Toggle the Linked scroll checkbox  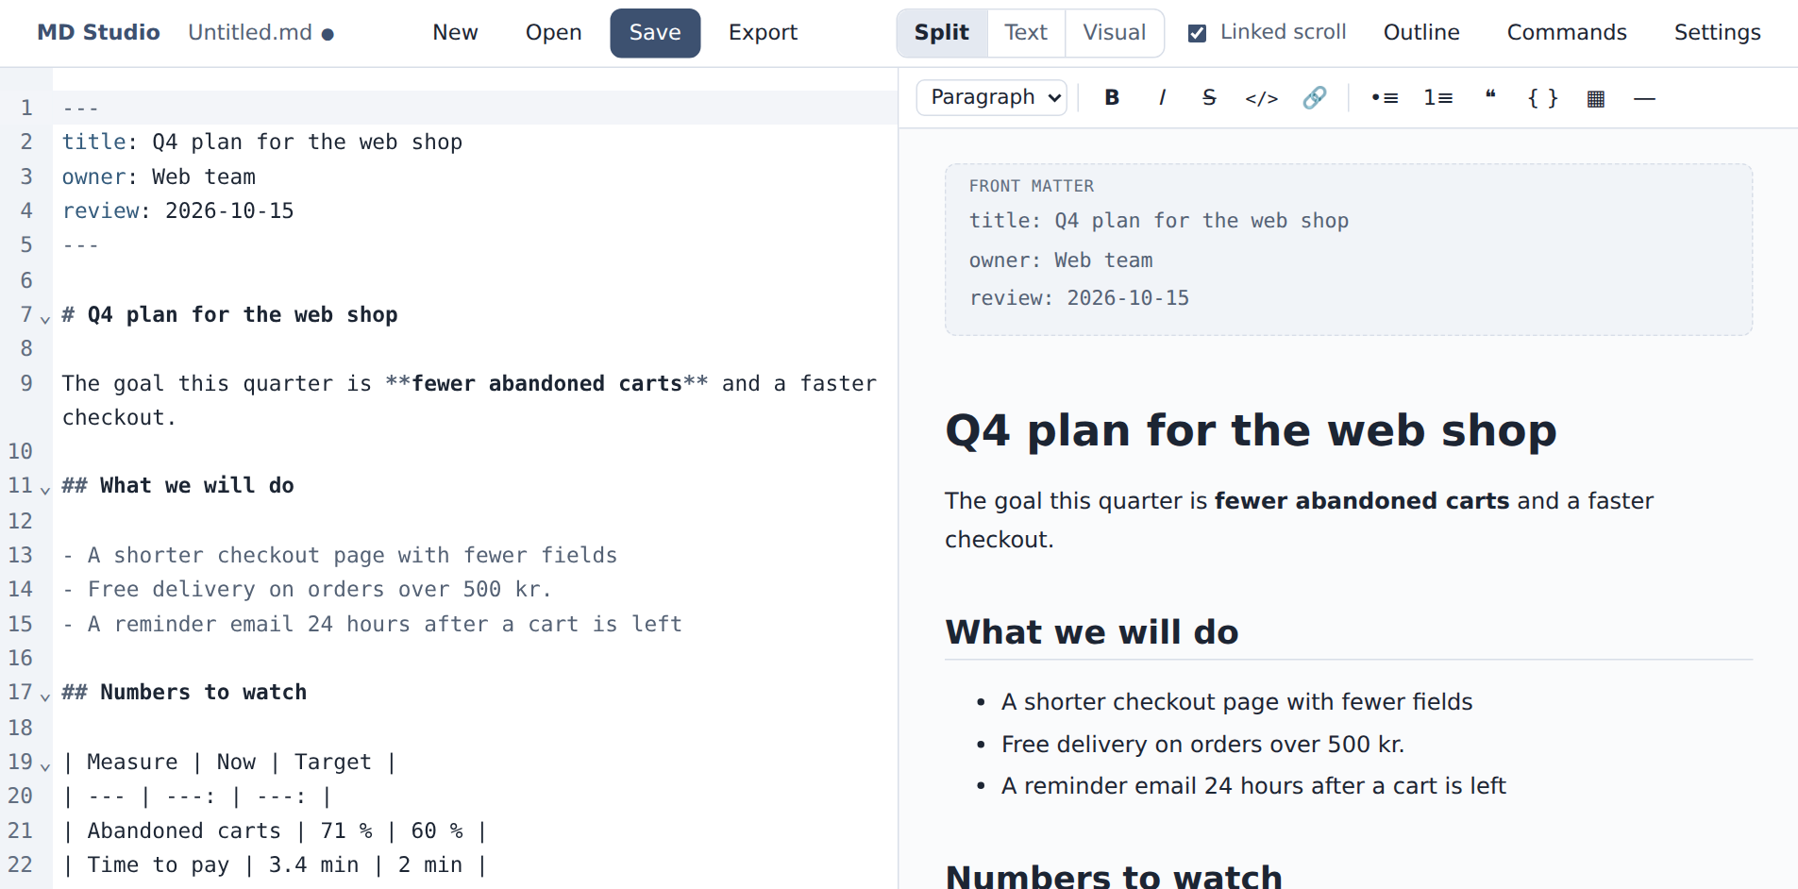(x=1197, y=33)
